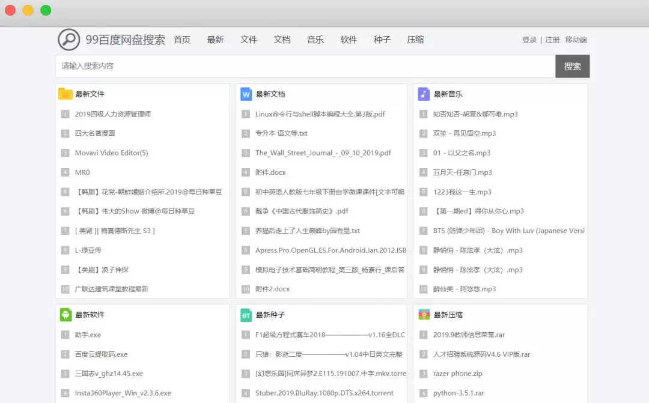The image size is (649, 403).
Task: Open the 注册 link
Action: click(552, 40)
